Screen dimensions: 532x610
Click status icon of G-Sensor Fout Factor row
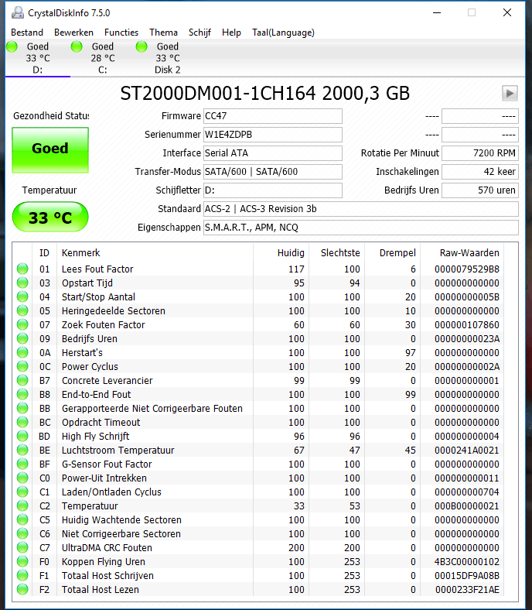point(22,464)
